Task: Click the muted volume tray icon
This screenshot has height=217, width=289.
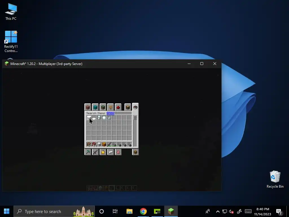Action: point(231,211)
